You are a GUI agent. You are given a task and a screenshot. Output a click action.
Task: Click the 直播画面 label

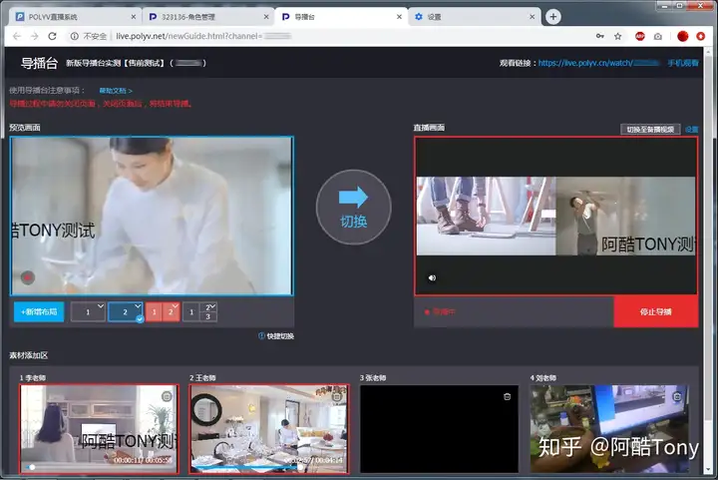click(x=429, y=128)
